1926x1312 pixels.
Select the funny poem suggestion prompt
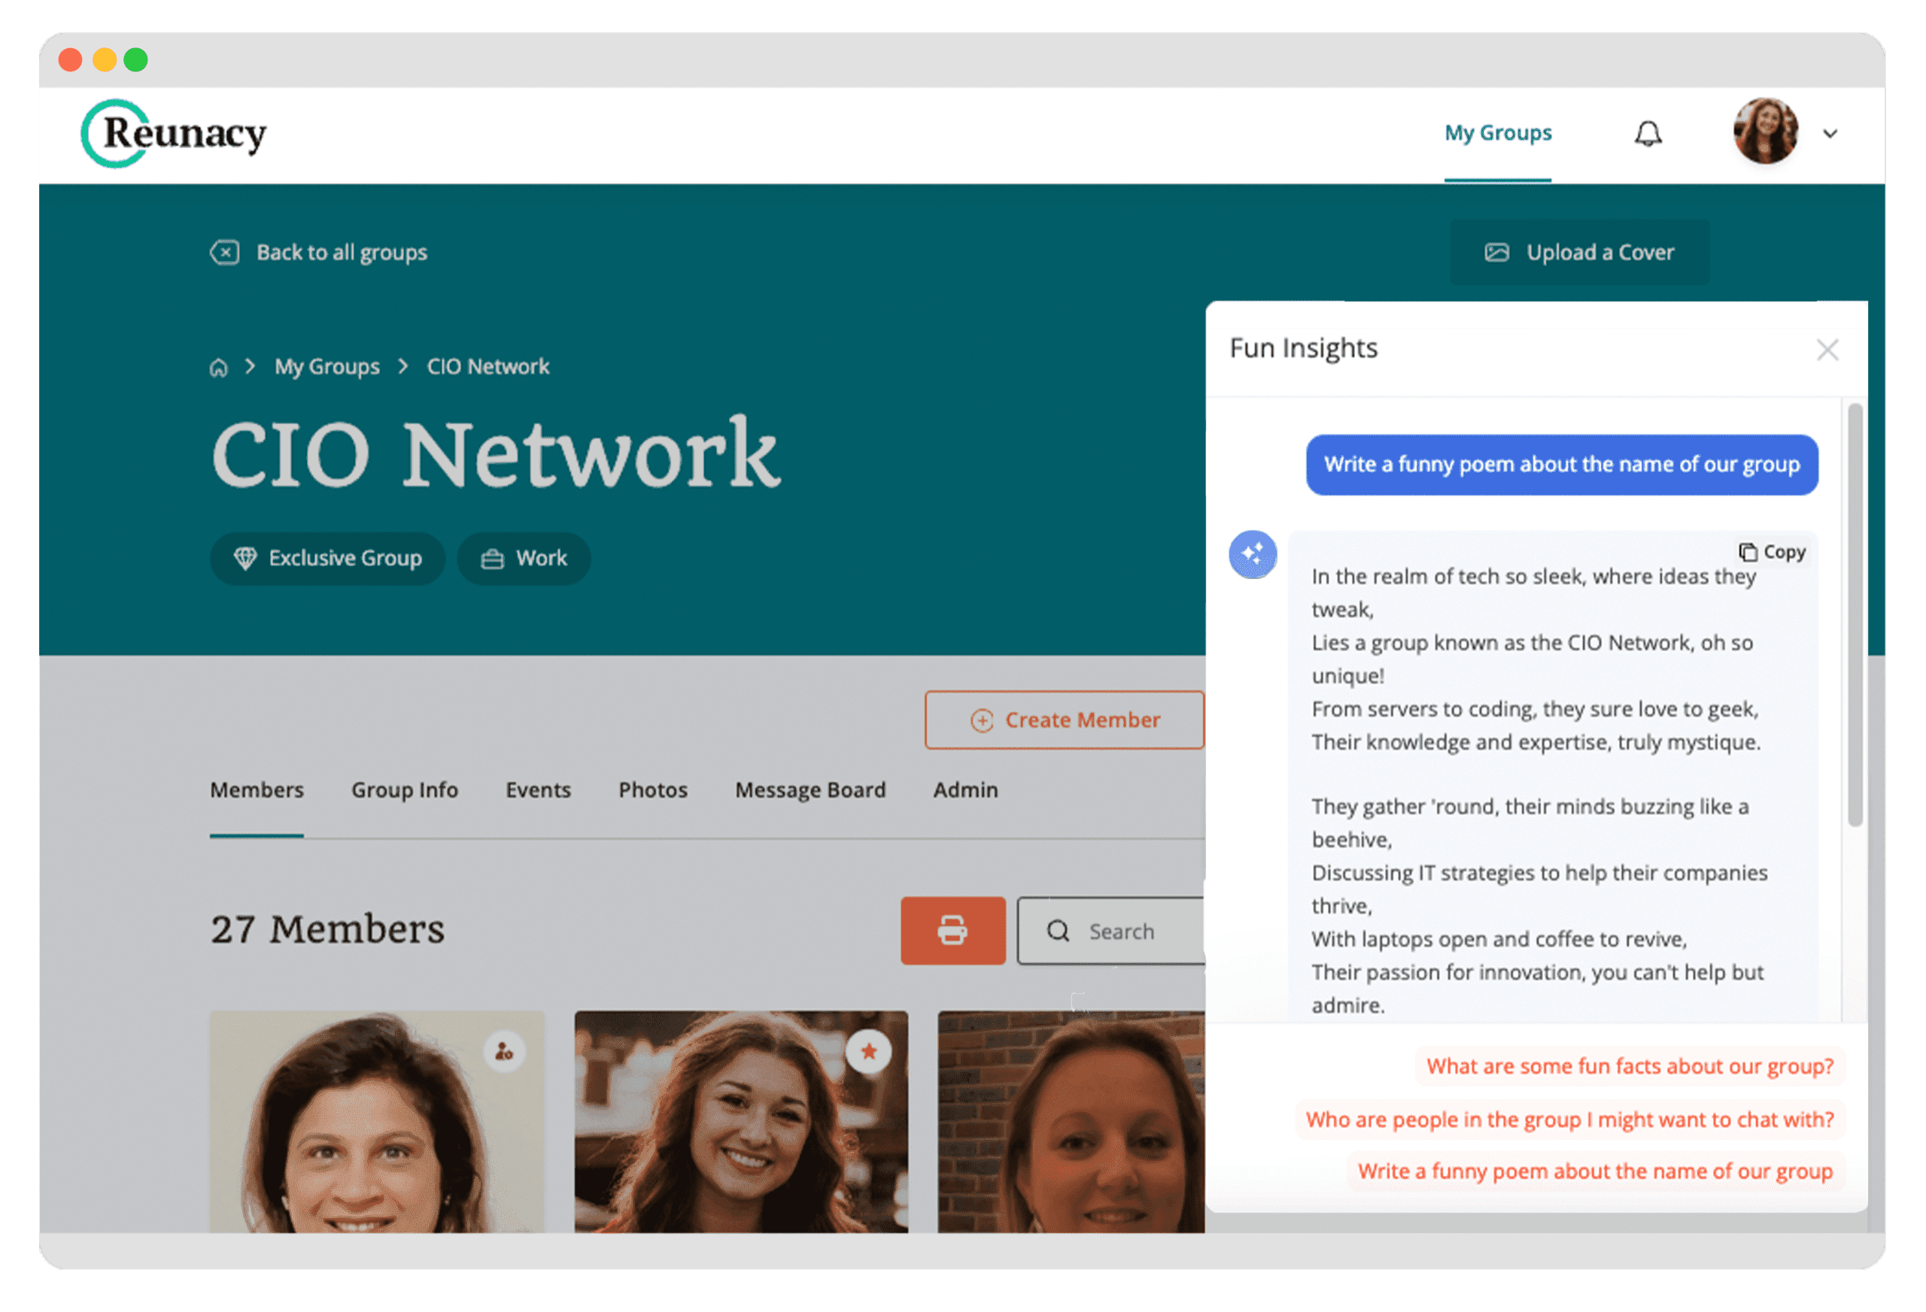click(1595, 1171)
